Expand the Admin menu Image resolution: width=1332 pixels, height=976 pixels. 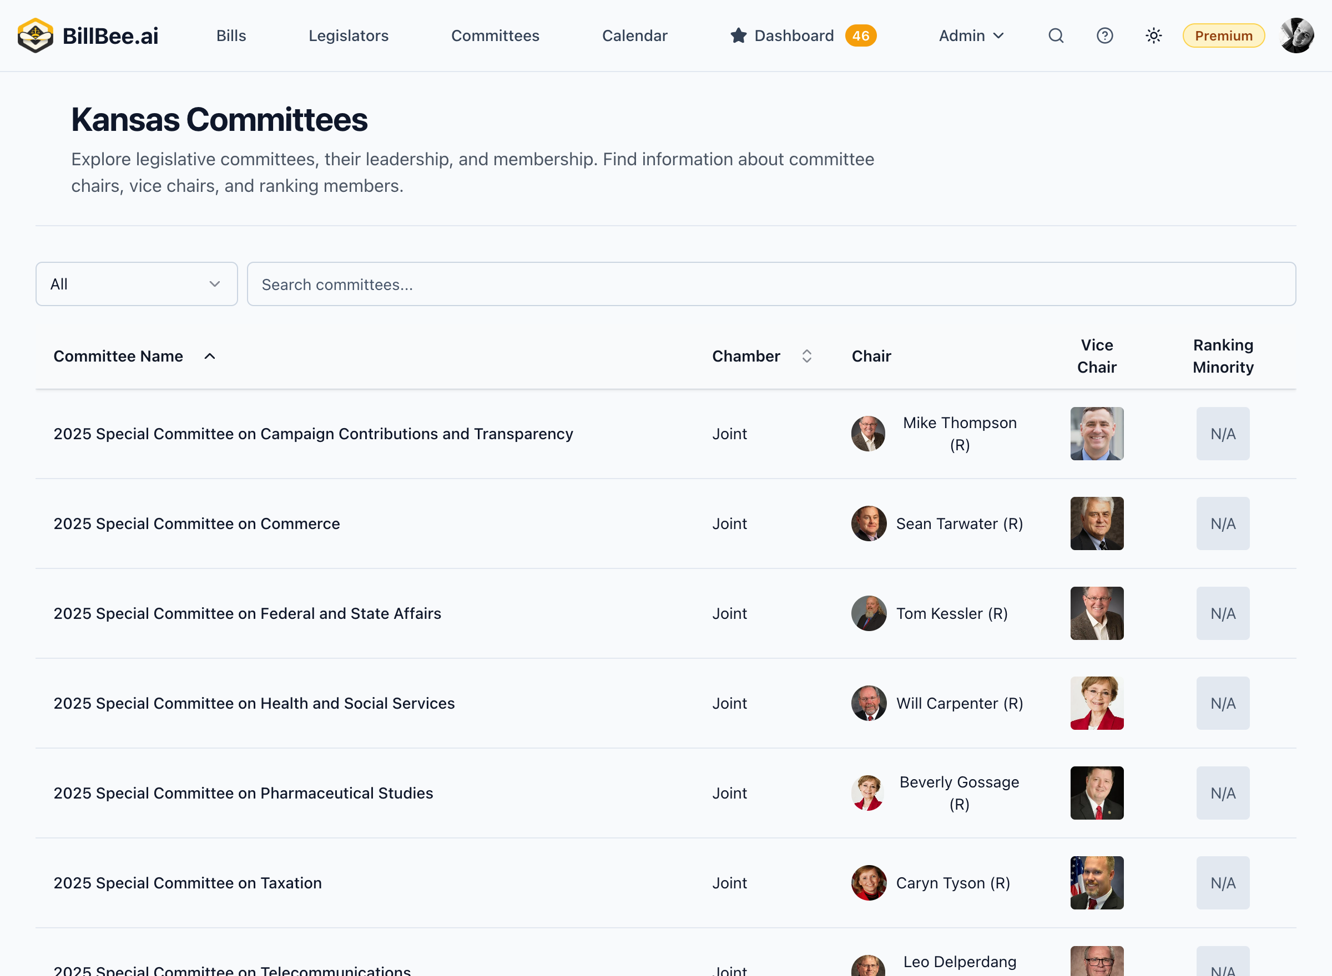971,35
